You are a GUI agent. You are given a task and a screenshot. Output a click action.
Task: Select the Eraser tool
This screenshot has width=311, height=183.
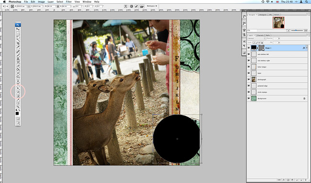tap(18, 66)
